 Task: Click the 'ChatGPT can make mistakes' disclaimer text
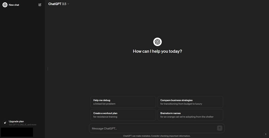pyautogui.click(x=157, y=136)
